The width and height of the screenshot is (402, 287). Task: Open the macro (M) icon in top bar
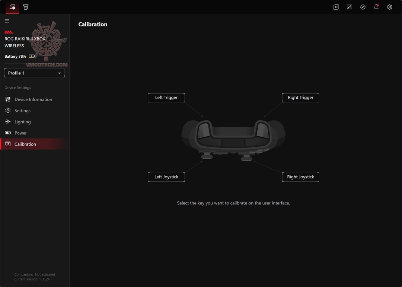(x=336, y=7)
